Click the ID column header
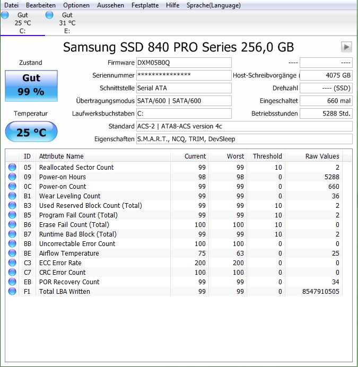358x367 pixels. pos(27,156)
